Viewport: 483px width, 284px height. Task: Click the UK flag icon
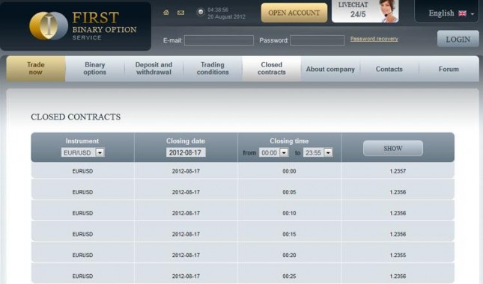coord(462,13)
